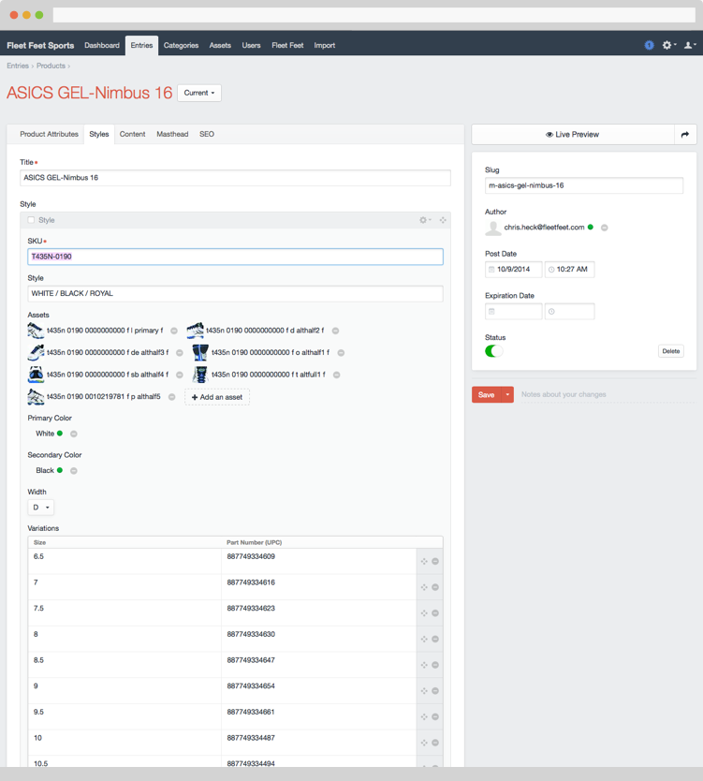Delete the size 9 variation row

pyautogui.click(x=435, y=691)
